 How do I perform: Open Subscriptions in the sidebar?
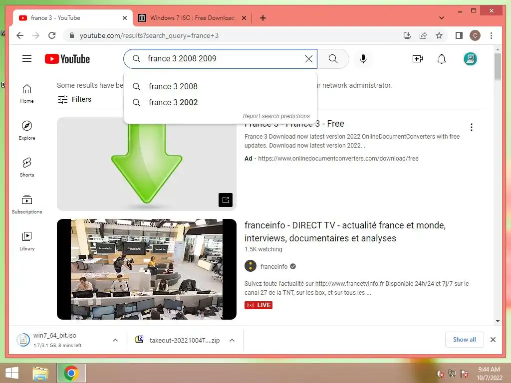click(27, 204)
